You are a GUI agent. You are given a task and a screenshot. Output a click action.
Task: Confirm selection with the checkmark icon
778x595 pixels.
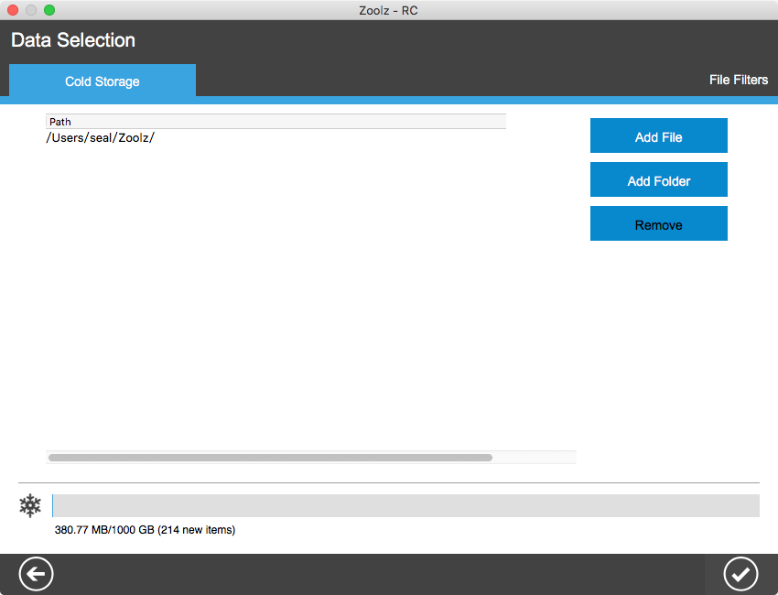pos(740,574)
